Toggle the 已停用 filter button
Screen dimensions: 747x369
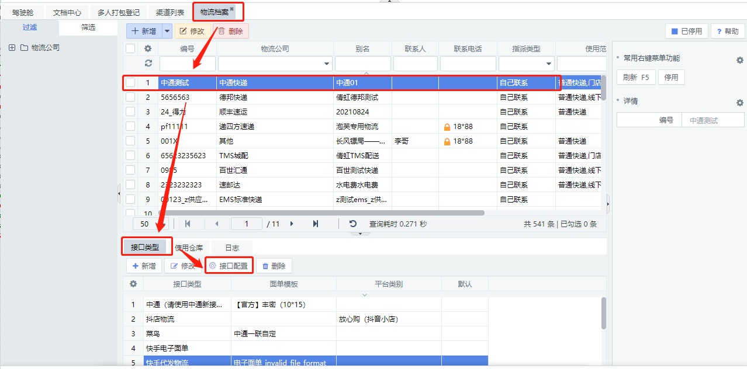coord(687,32)
